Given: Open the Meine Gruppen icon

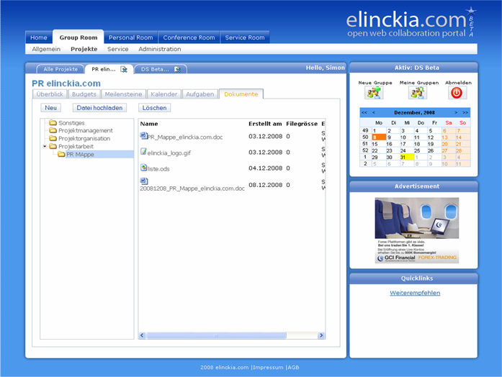Looking at the screenshot, I should tap(418, 93).
